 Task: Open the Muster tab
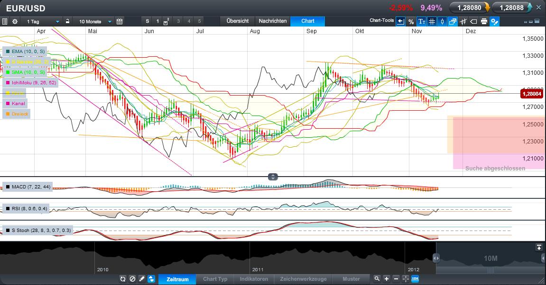click(x=351, y=279)
